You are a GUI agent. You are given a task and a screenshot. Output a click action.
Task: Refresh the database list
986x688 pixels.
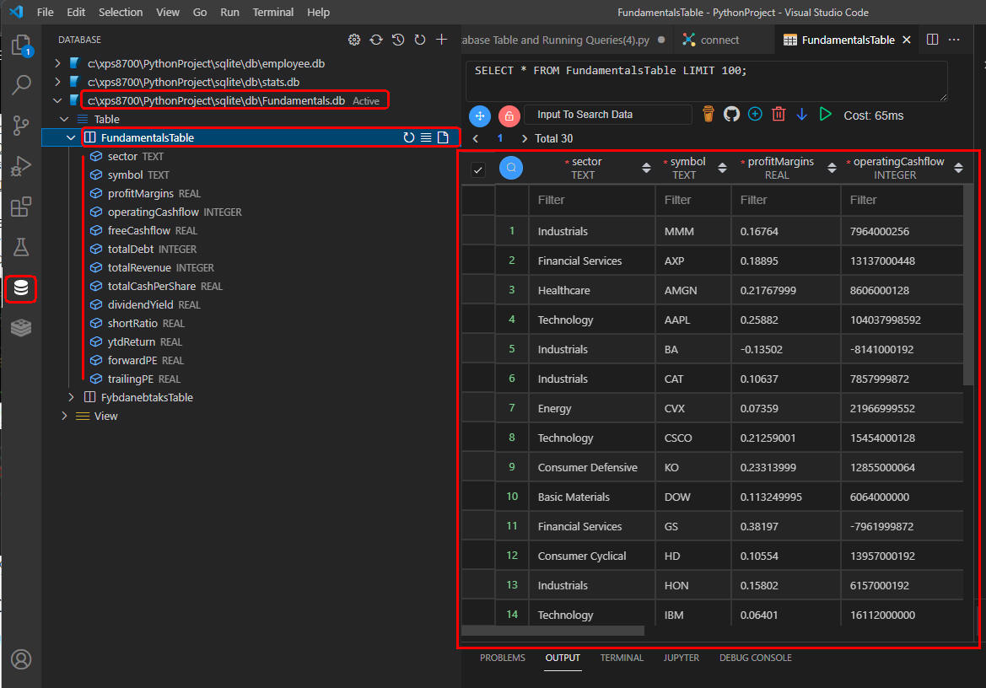(419, 40)
